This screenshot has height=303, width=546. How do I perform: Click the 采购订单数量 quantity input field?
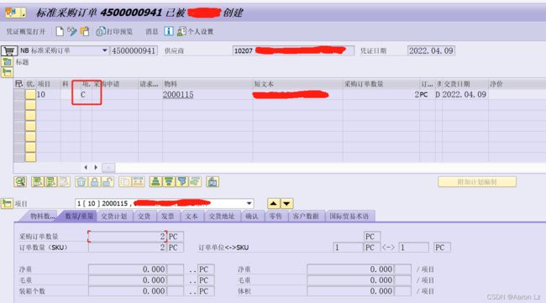(127, 237)
